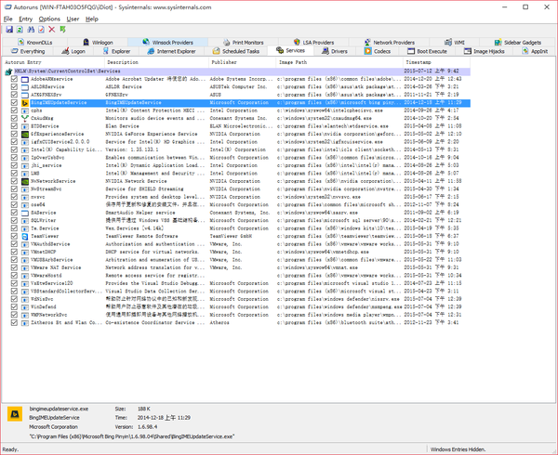Select the HKLM\System\CurrentControlSet\Services key row
Screen dimensions: 558x455
[237, 71]
